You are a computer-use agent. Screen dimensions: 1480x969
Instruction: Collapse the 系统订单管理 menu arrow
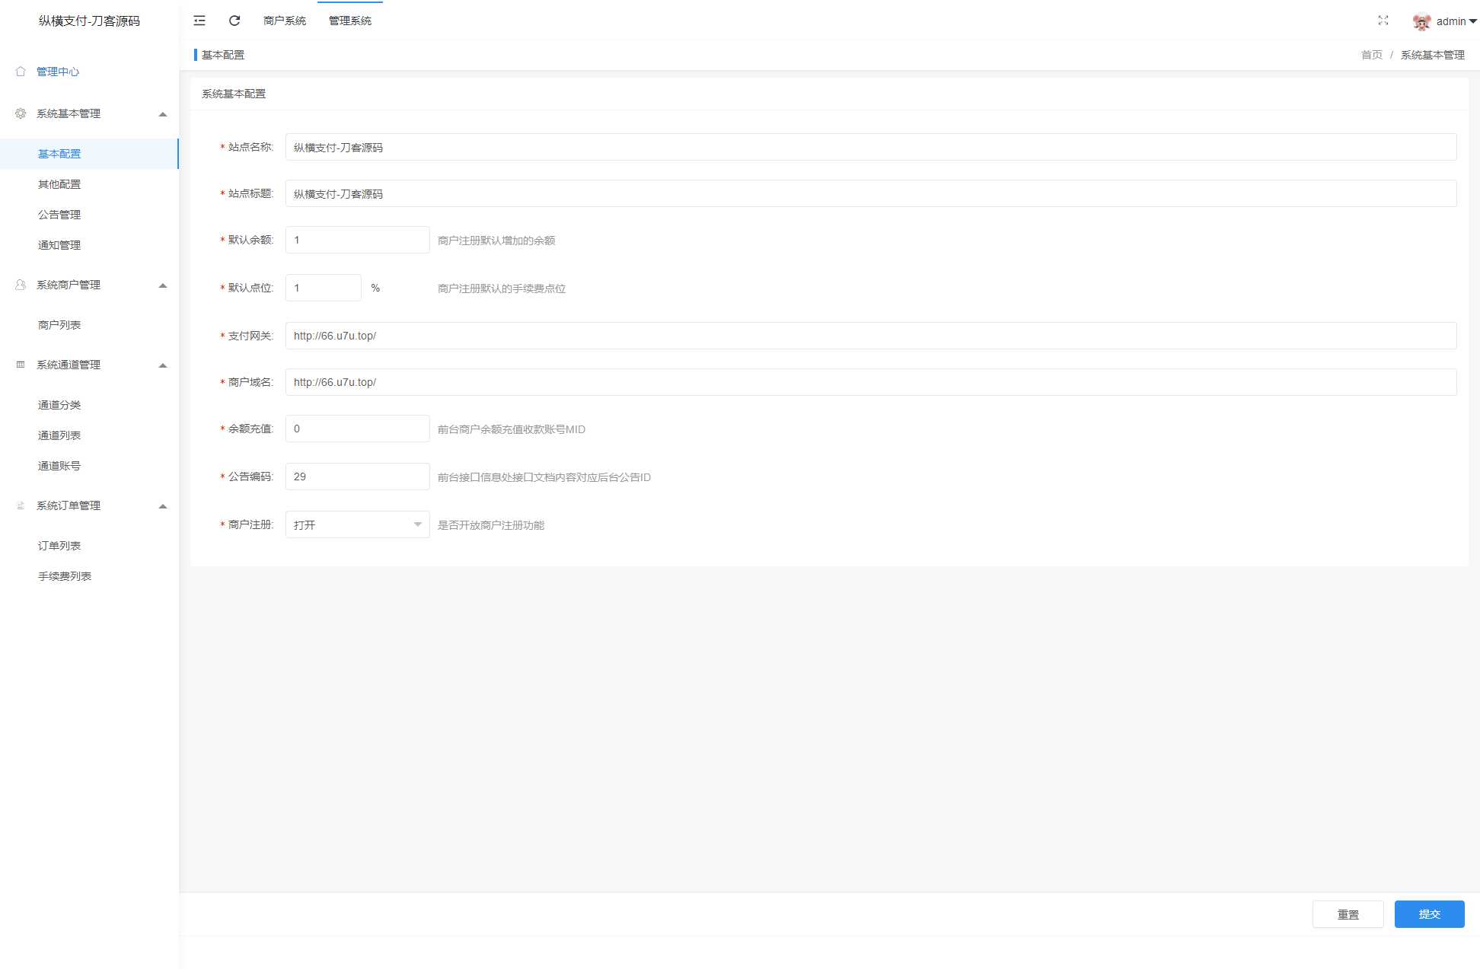tap(163, 506)
